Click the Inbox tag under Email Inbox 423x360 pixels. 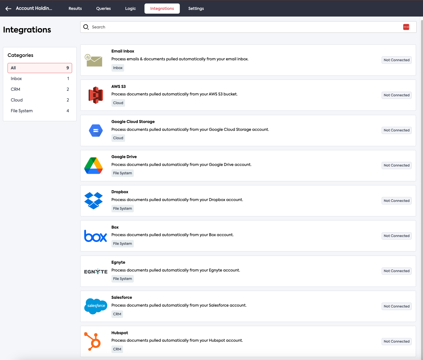click(118, 68)
